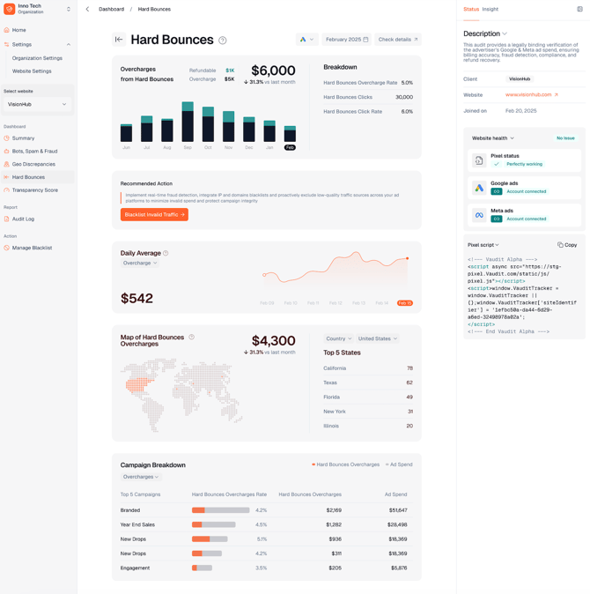Click the Bots, Spam & Fraud icon

(6, 152)
